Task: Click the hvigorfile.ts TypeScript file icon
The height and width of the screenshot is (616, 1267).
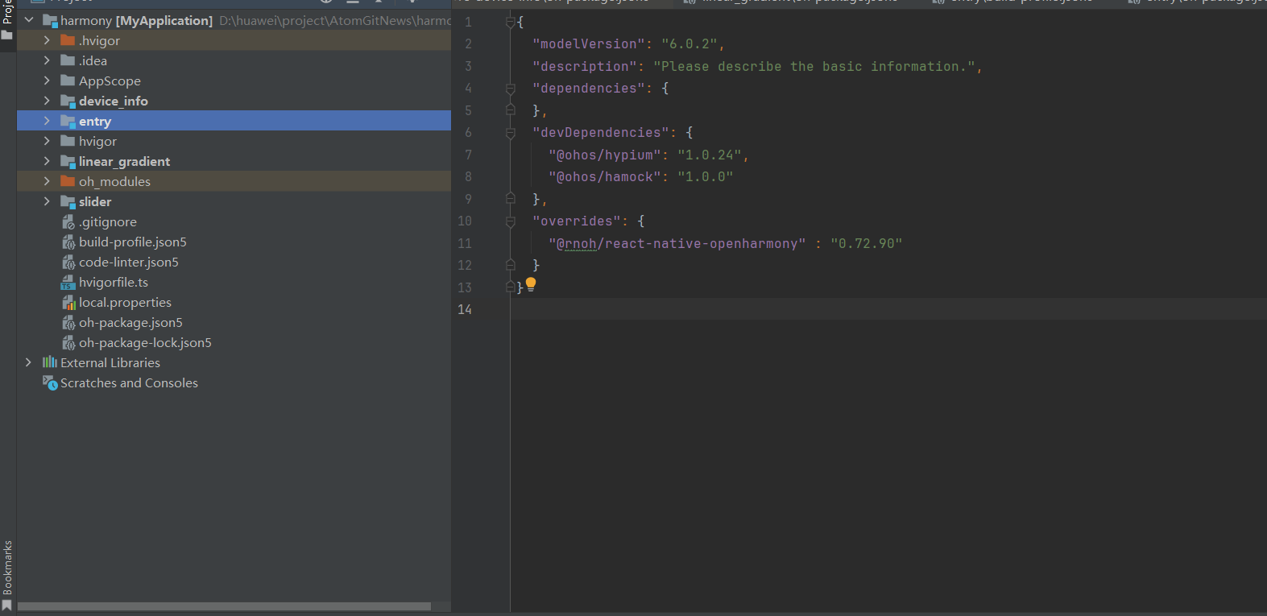Action: tap(68, 282)
